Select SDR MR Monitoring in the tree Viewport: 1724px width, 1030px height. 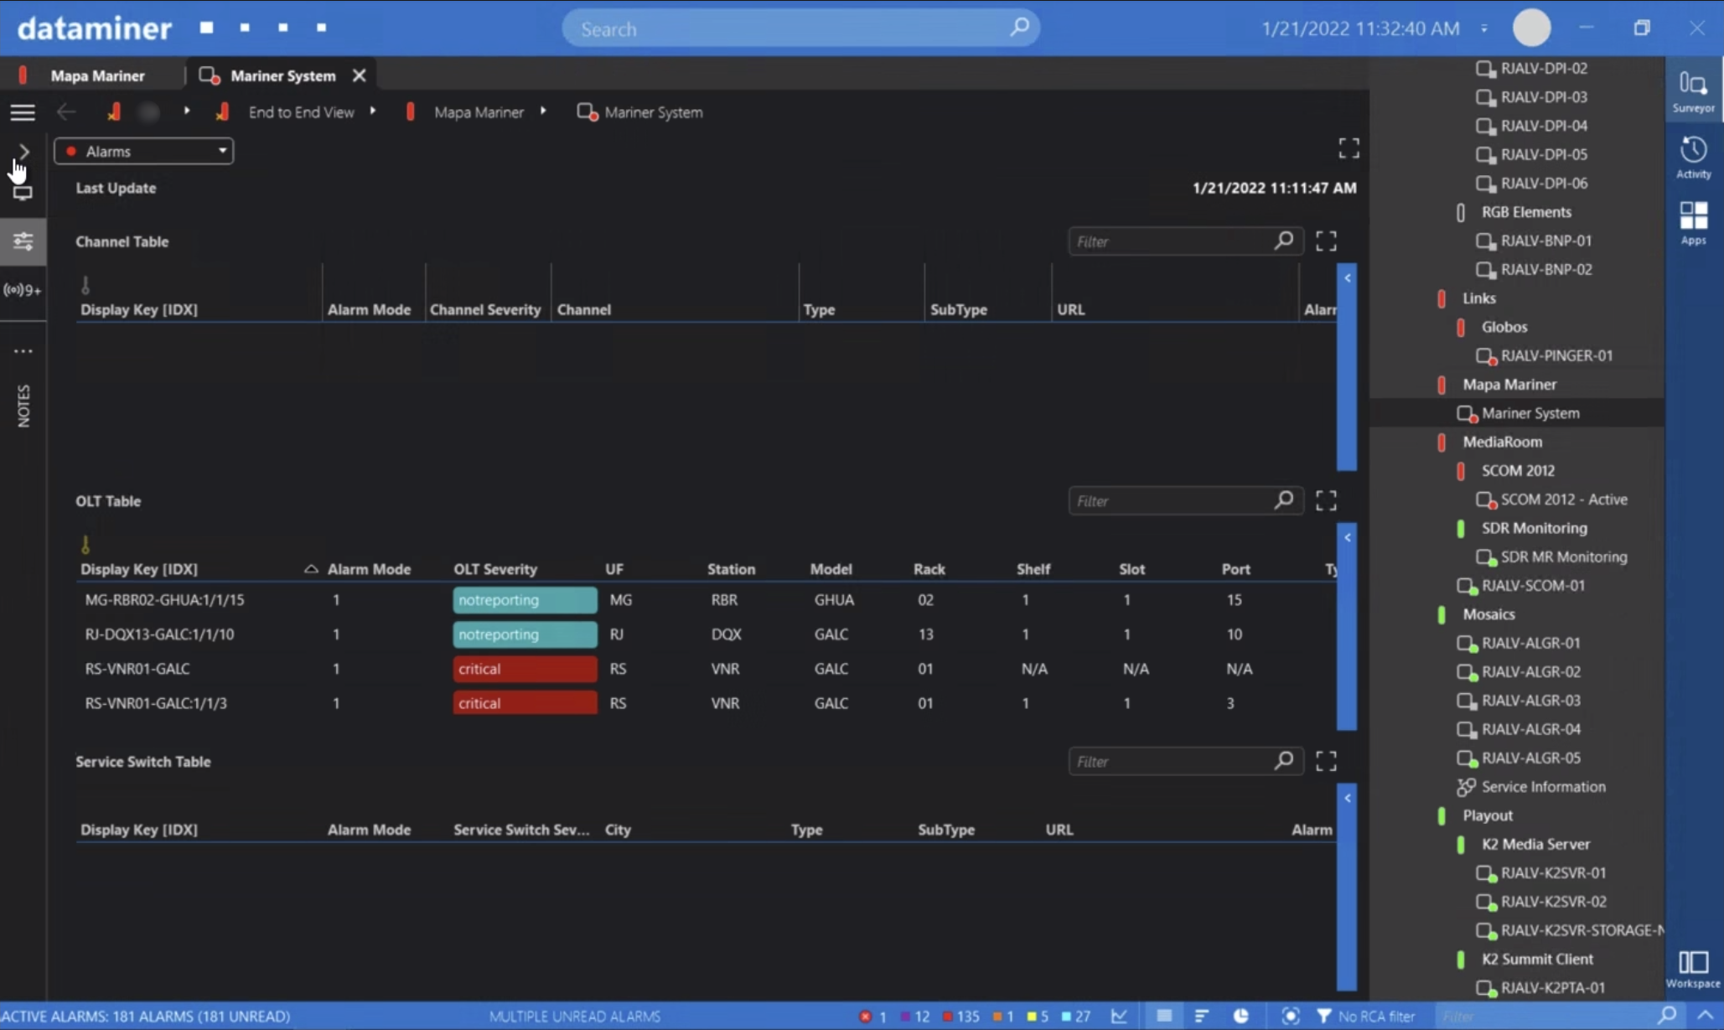(x=1564, y=556)
